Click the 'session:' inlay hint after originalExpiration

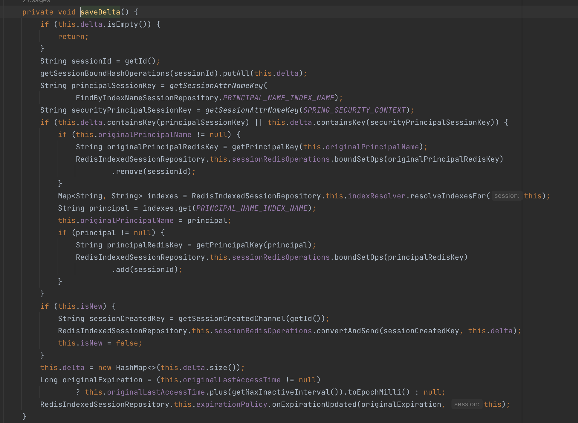[x=467, y=404]
